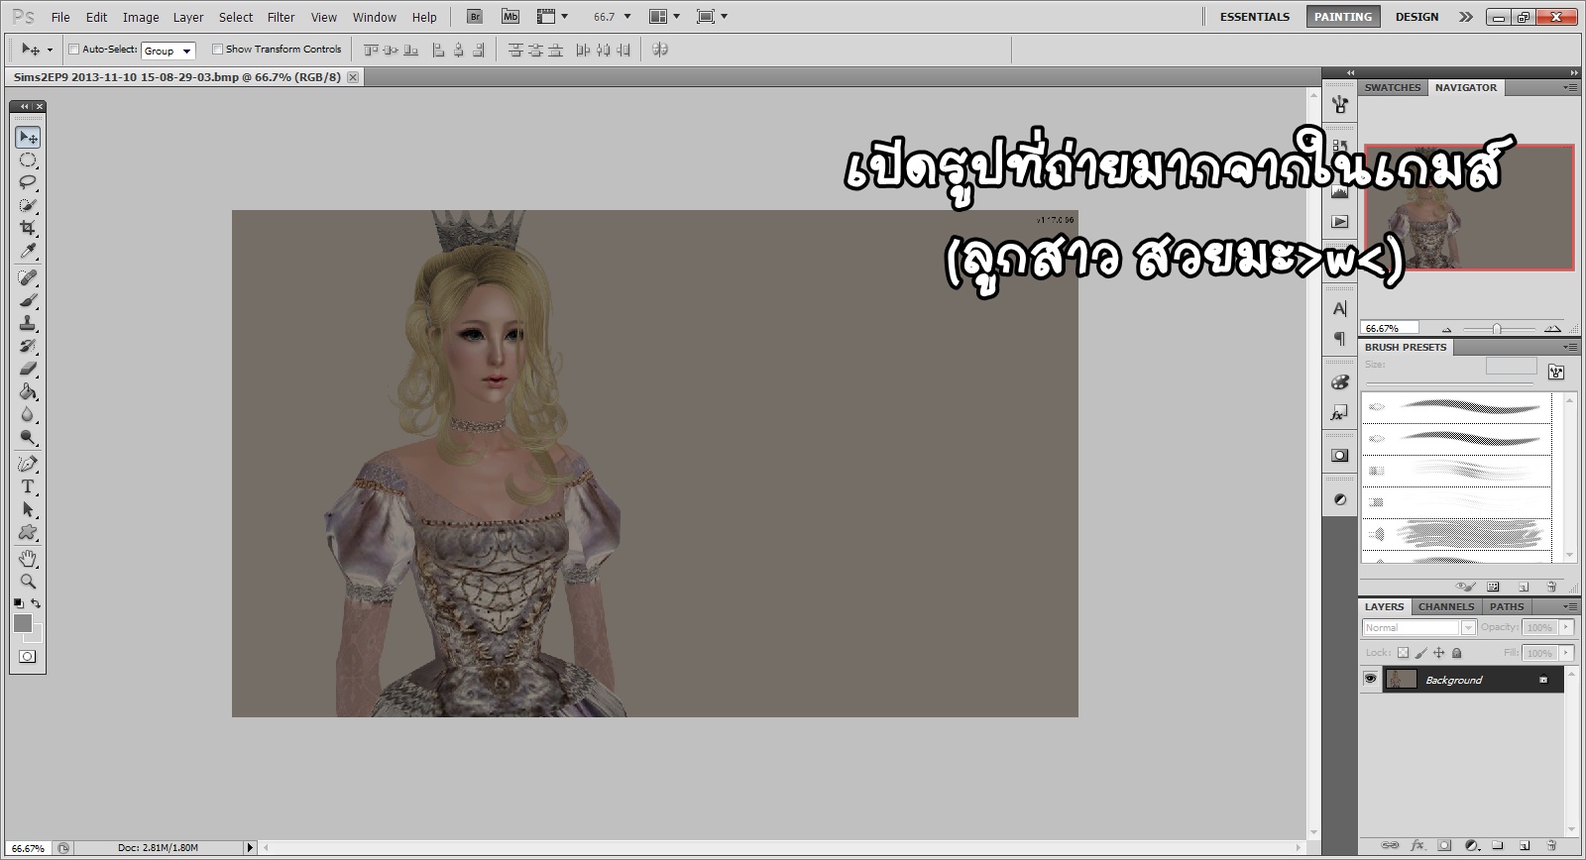Switch to the Channels tab
Screen dimensions: 1586x860
click(x=1446, y=606)
